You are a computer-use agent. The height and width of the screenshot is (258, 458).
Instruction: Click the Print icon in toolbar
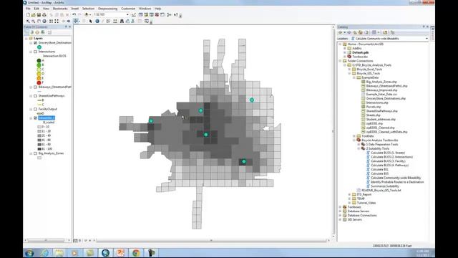coord(44,14)
